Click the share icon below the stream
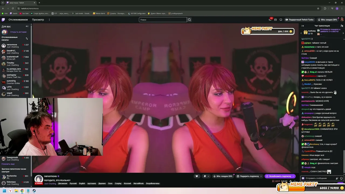Screen dimensions: 345x194 pos(290,181)
